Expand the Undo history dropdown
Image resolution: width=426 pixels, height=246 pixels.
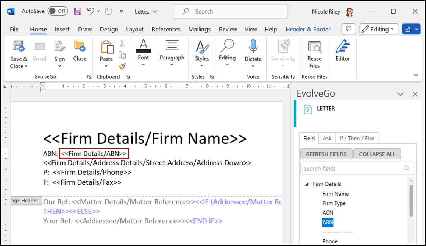click(98, 11)
